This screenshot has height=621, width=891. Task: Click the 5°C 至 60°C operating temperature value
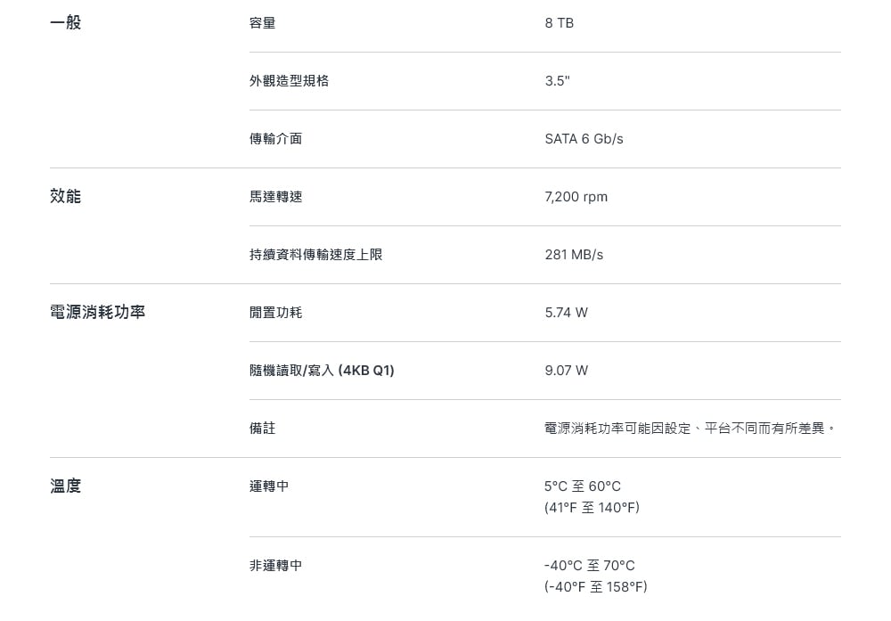click(583, 487)
